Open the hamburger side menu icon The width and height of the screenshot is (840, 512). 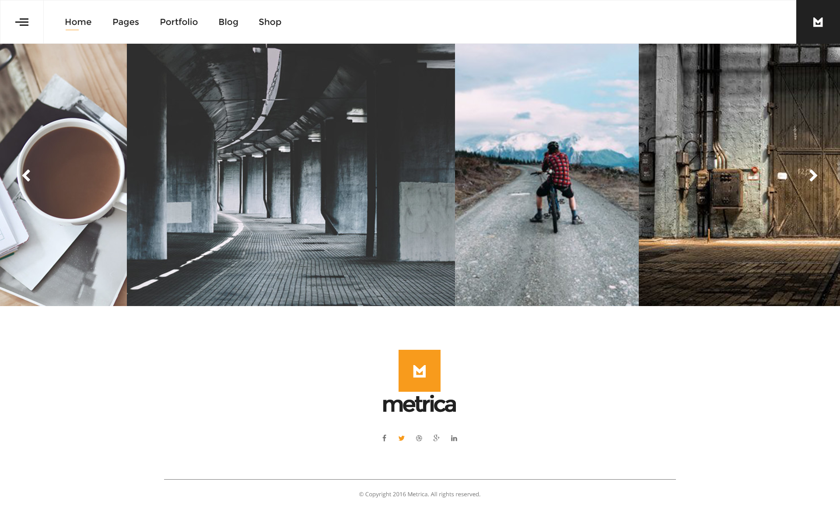pos(22,22)
